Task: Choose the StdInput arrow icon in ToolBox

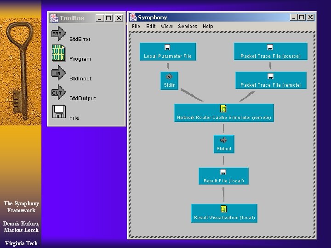Action: [59, 73]
